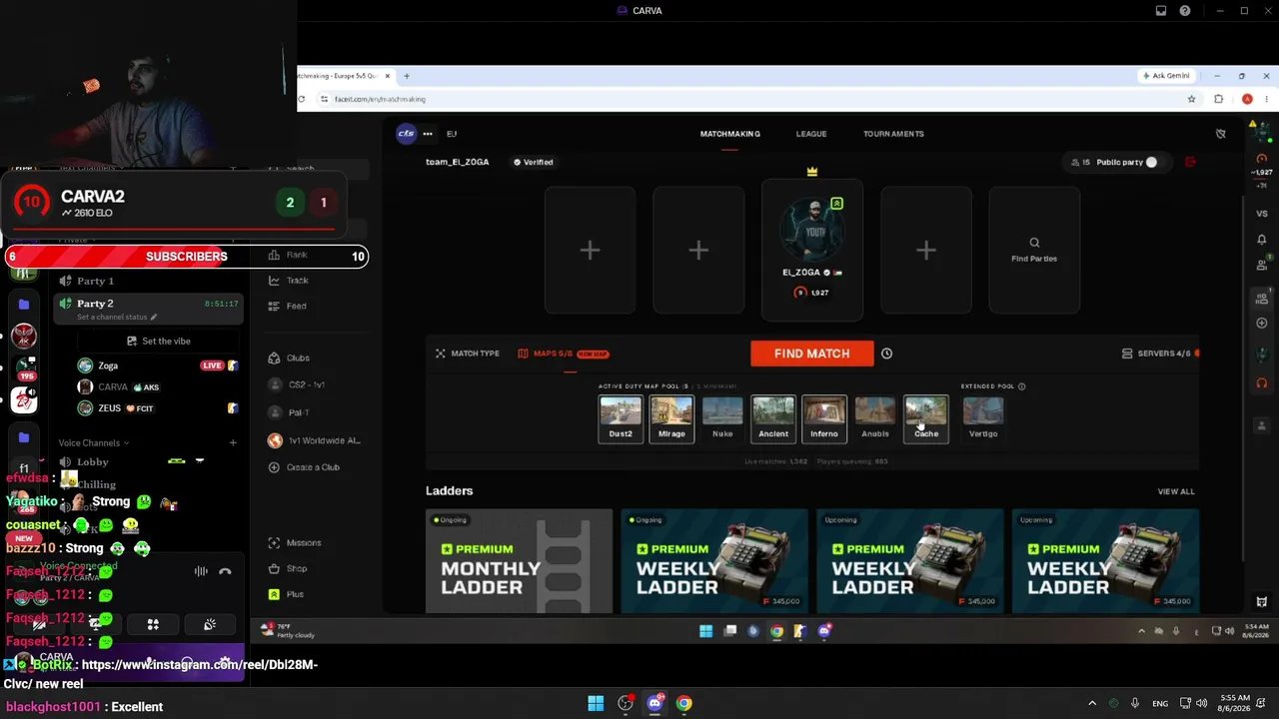The height and width of the screenshot is (719, 1279).
Task: Toggle the Cache map selection
Action: coord(926,418)
